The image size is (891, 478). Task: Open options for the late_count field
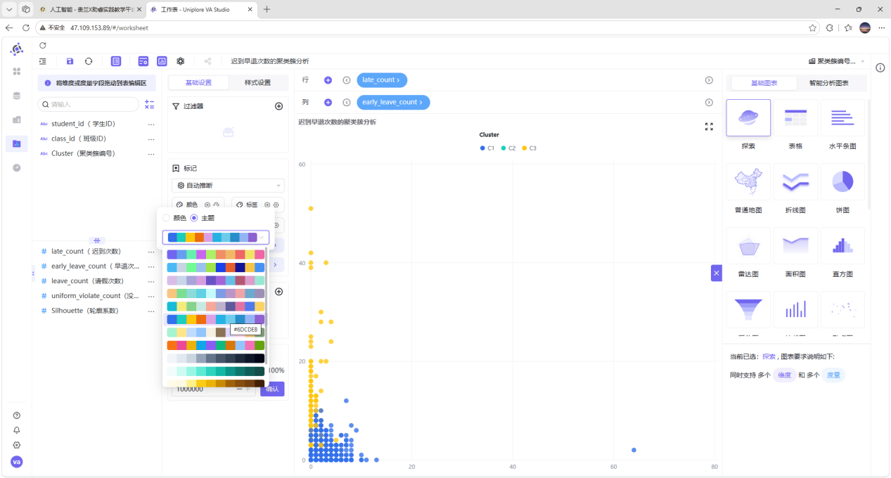[x=151, y=251]
